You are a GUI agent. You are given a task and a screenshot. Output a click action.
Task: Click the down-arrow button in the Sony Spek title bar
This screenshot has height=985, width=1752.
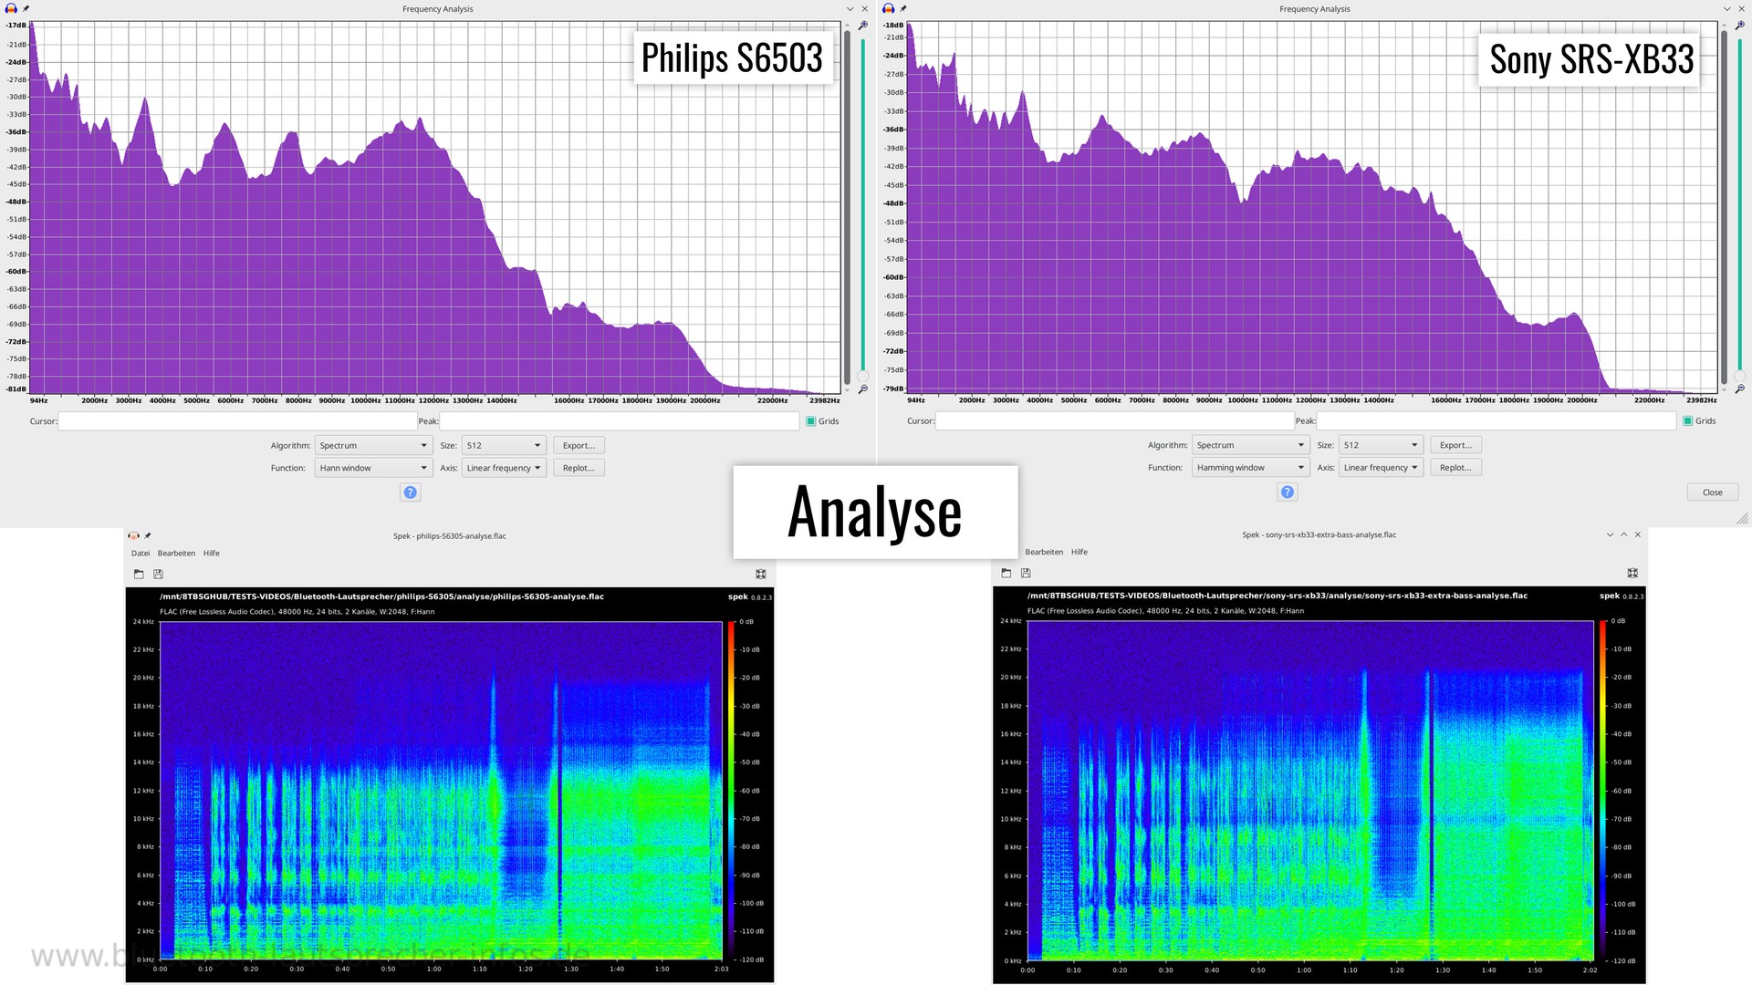point(1610,534)
